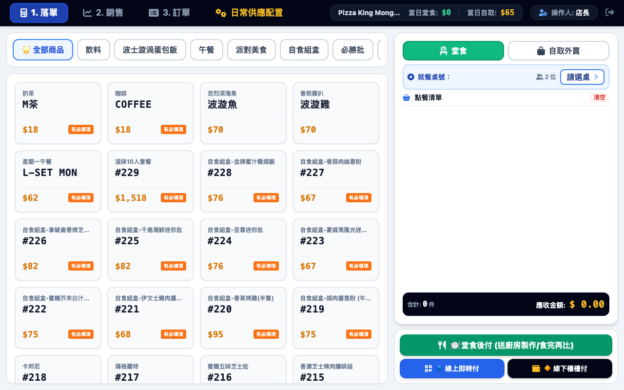
Task: Add item #227 香蒜肉絲意粉
Action: pyautogui.click(x=336, y=181)
